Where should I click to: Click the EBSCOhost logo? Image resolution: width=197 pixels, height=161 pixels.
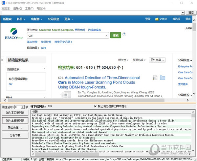(x=14, y=34)
